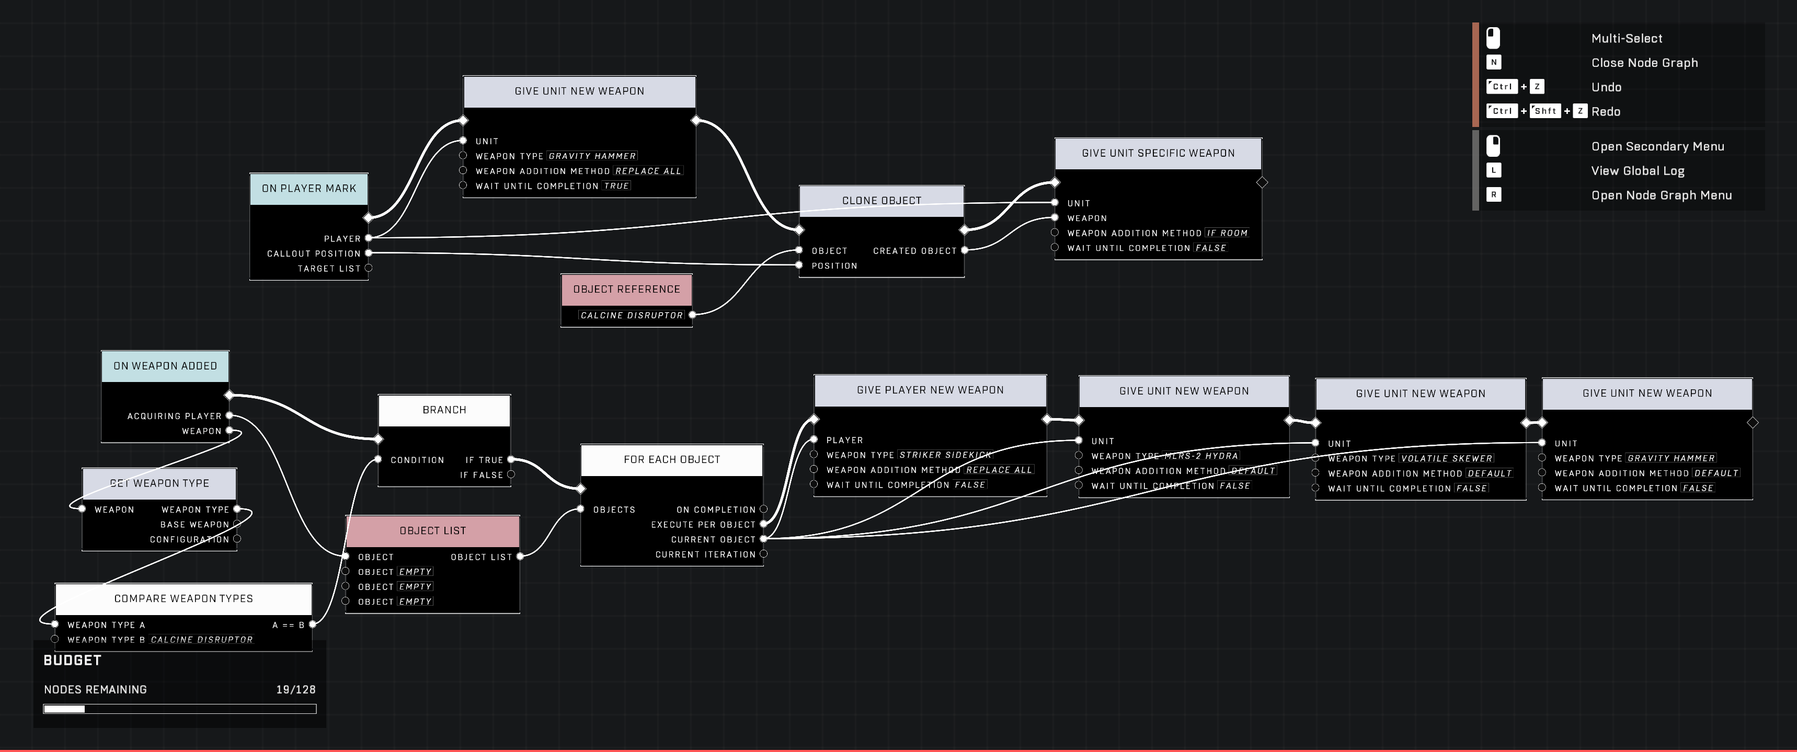1797x752 pixels.
Task: Open the STRIKER SIDEKICK weapon type dropdown
Action: (945, 455)
